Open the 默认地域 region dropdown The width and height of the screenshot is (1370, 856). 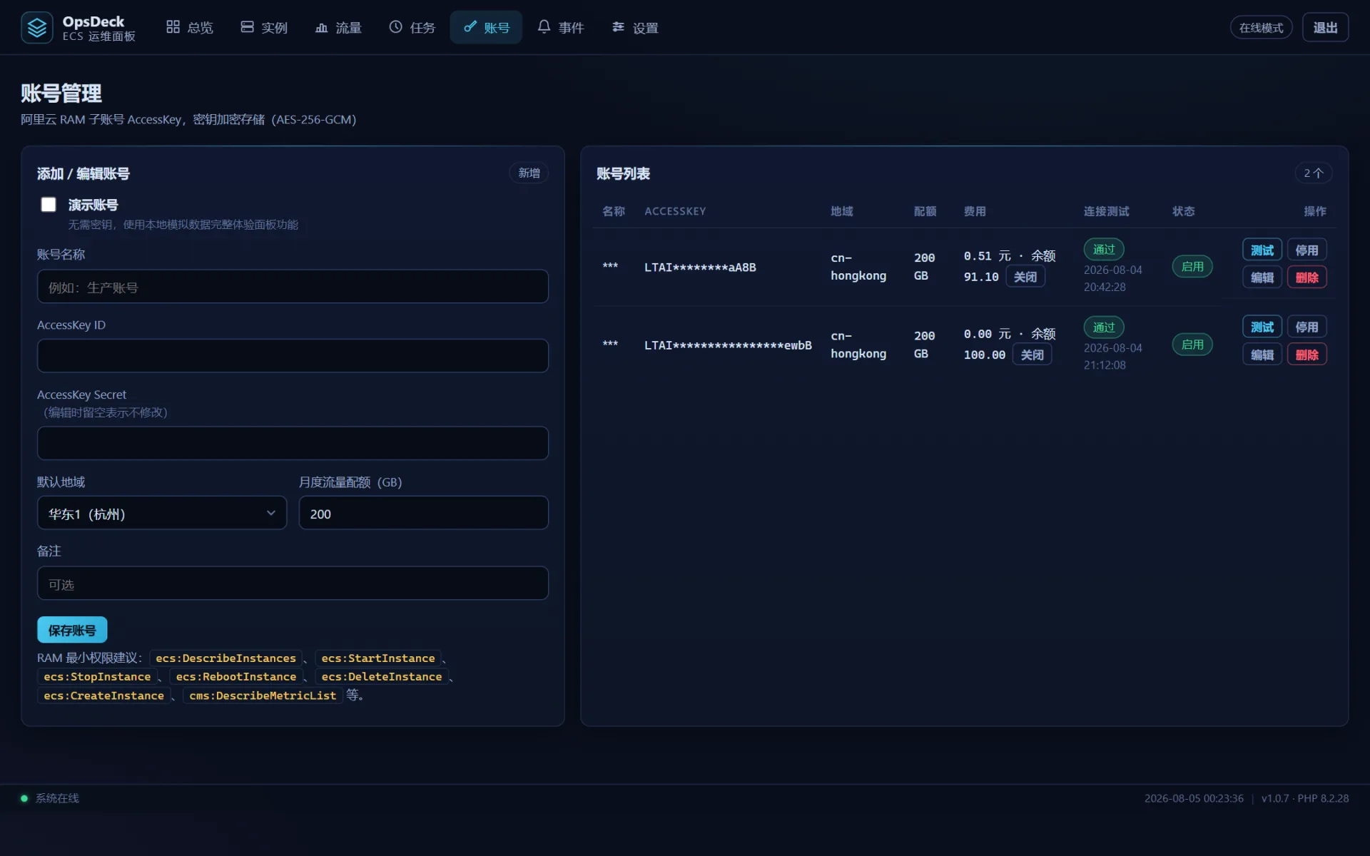coord(162,513)
